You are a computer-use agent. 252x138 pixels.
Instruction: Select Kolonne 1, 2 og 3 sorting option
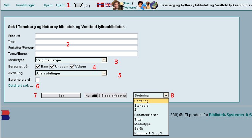[x=151, y=133]
